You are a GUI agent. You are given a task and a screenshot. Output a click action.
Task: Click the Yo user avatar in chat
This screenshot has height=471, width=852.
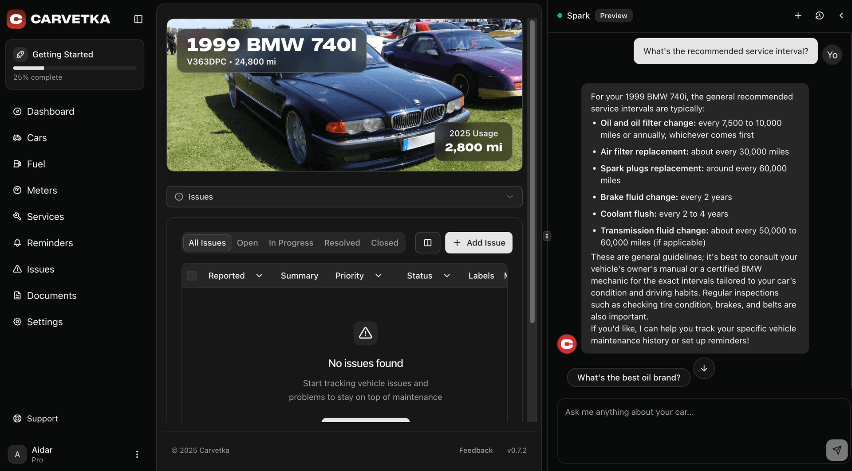point(832,55)
